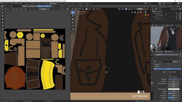
Task: Open the Render menu
Action: point(12,3)
